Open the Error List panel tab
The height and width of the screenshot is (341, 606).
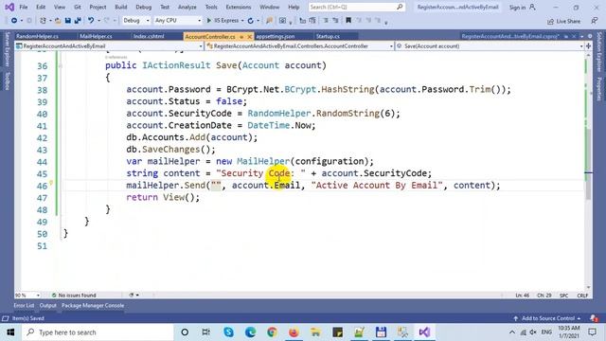point(24,305)
